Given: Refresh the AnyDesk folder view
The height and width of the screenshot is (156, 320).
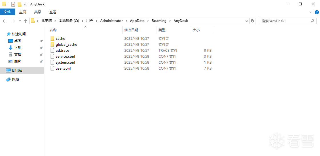Looking at the screenshot, I should click(253, 21).
